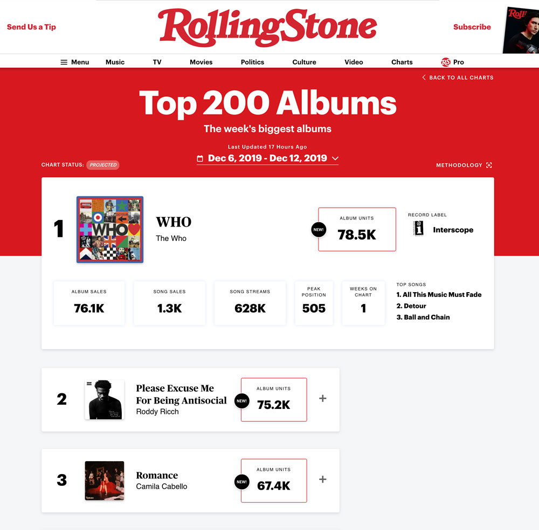Click the WHO album cover thumbnail
The height and width of the screenshot is (530, 539).
click(x=110, y=230)
